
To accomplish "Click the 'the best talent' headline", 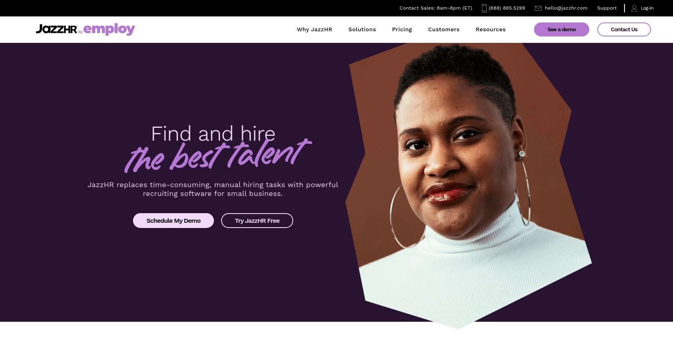I will point(217,156).
